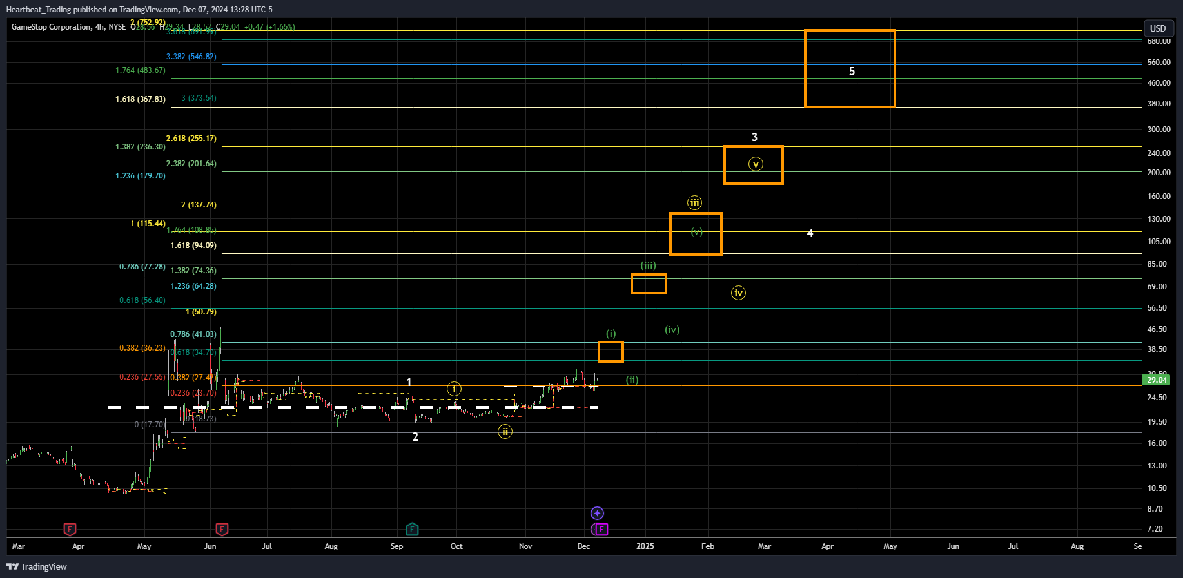Click the yellow circled ii wave label
The width and height of the screenshot is (1183, 578).
(x=505, y=432)
